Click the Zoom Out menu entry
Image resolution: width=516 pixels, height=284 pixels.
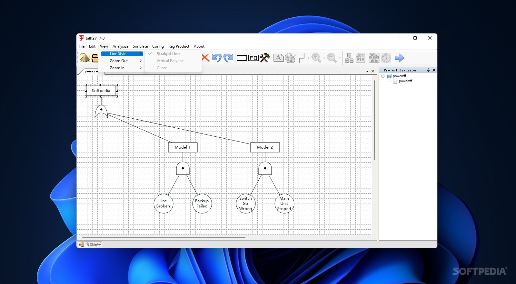point(122,61)
